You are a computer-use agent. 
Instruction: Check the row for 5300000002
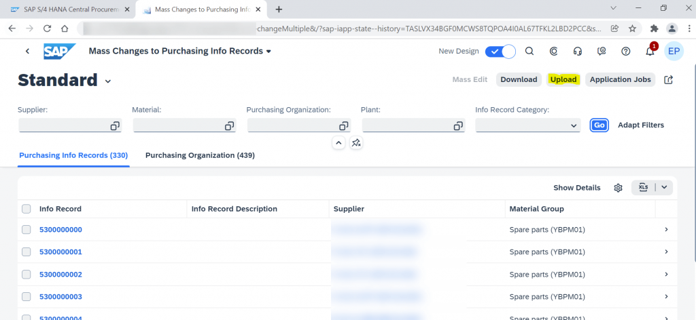(x=27, y=275)
